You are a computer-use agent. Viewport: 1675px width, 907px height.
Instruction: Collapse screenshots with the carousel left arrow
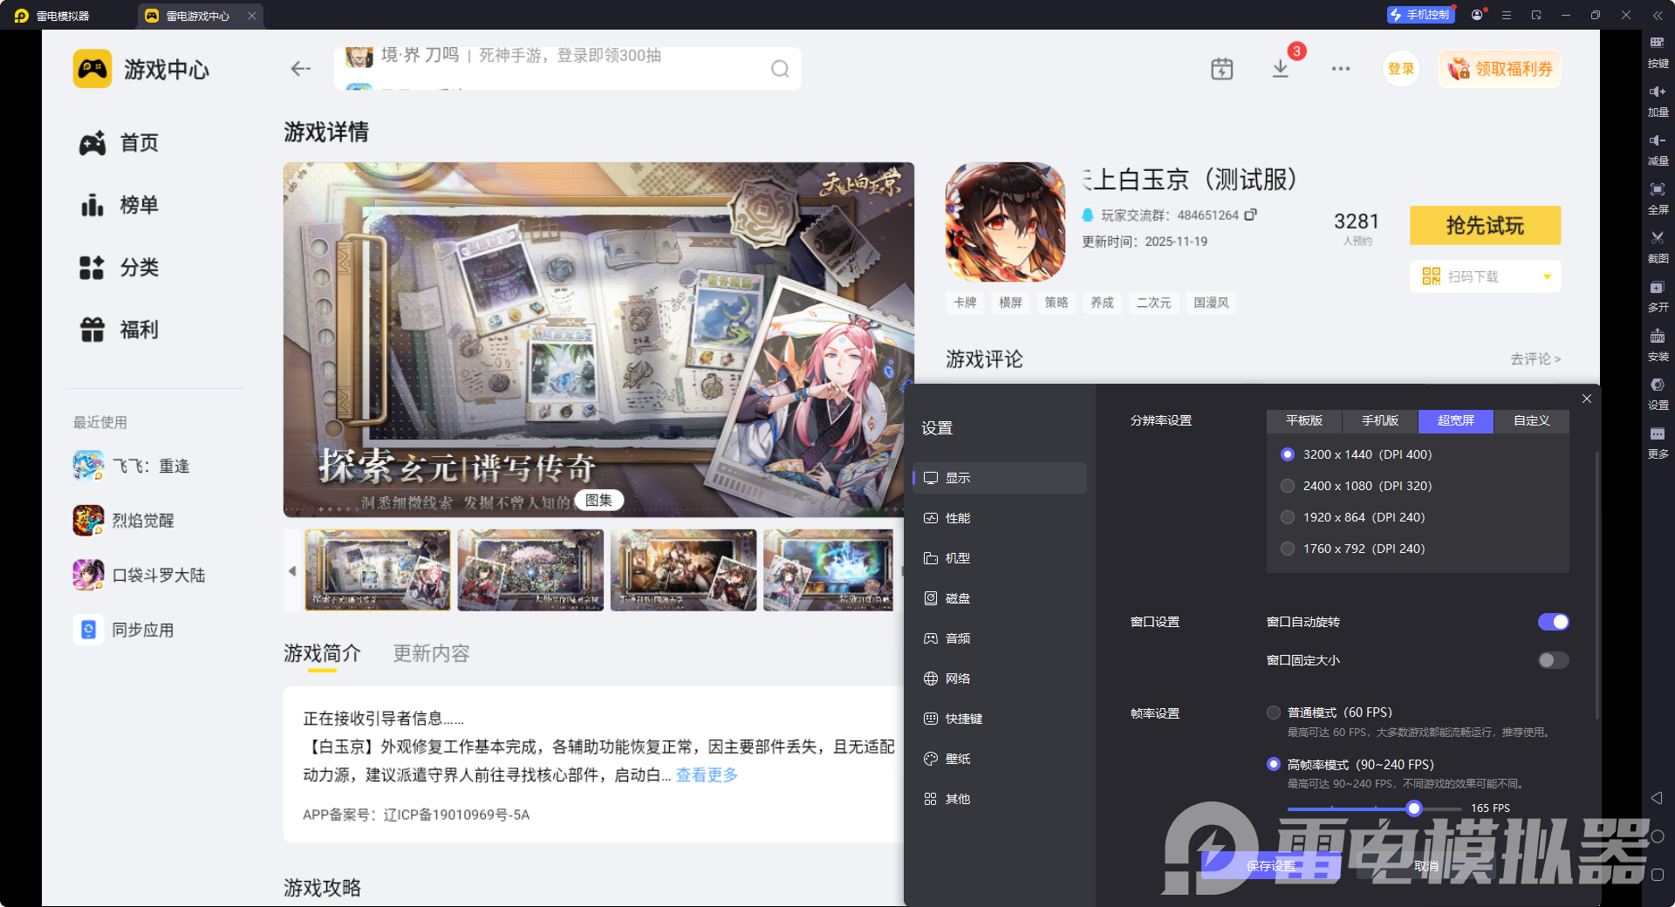pos(293,571)
